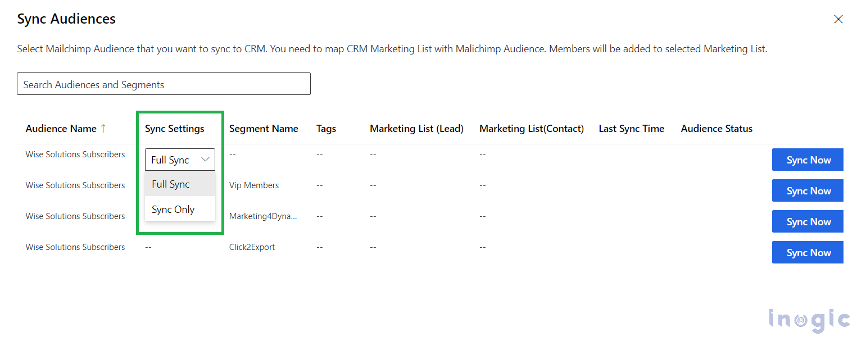Screen dimensions: 857x341
Task: Click the Search Audiences and Segments field
Action: [163, 84]
